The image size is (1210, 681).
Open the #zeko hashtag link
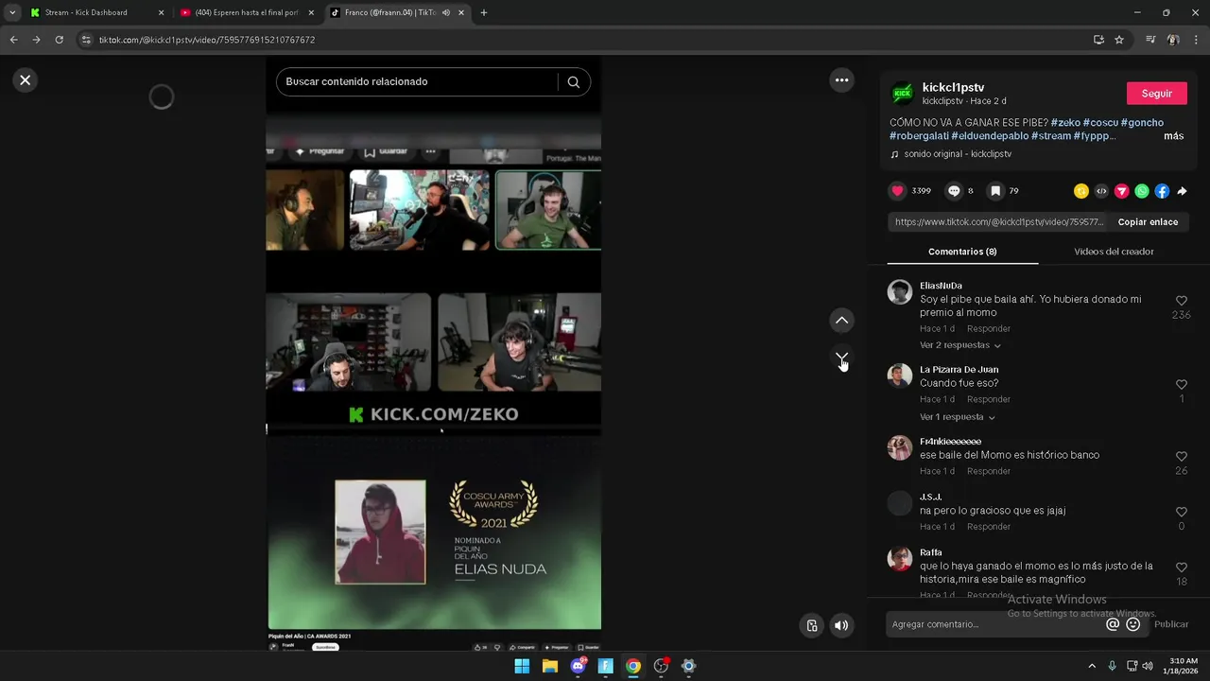pyautogui.click(x=1065, y=123)
